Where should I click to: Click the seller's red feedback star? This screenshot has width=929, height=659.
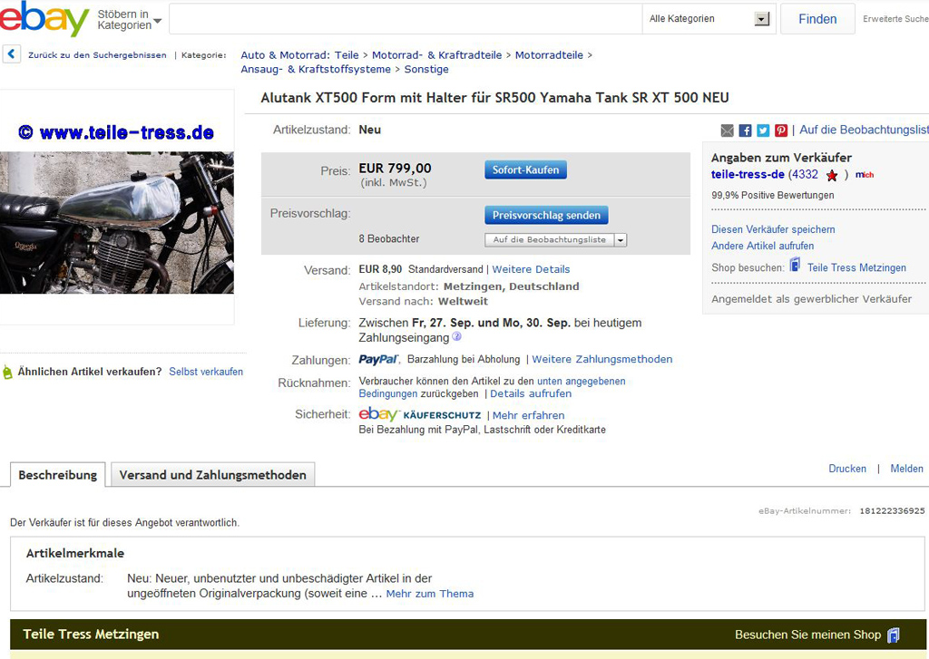point(832,175)
